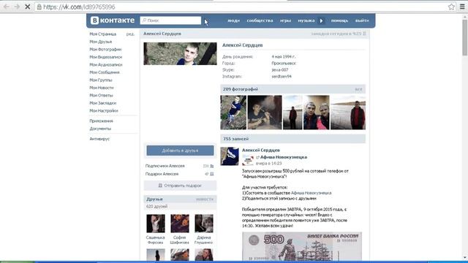
Task: Open friend Сашенька Фирсова thumbnail
Action: (156, 224)
